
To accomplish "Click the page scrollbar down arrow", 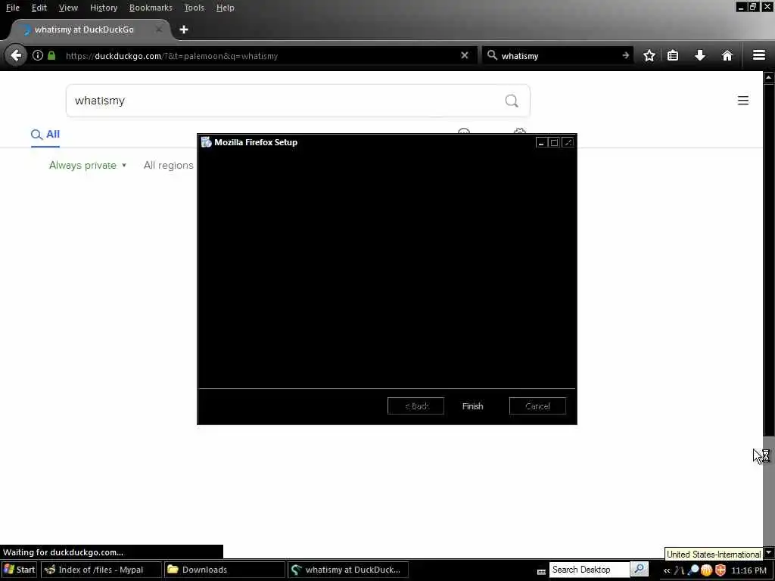I will (769, 551).
